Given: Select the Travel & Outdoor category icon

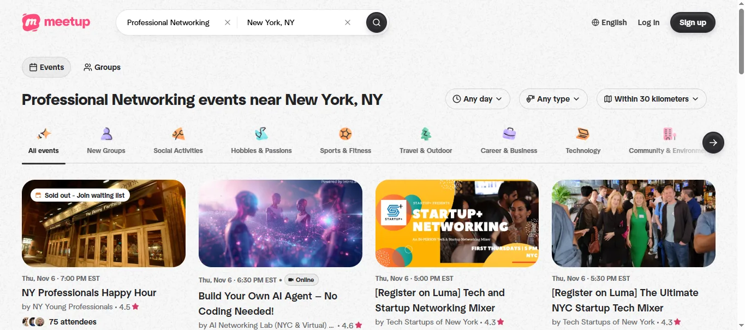Looking at the screenshot, I should coord(426,134).
